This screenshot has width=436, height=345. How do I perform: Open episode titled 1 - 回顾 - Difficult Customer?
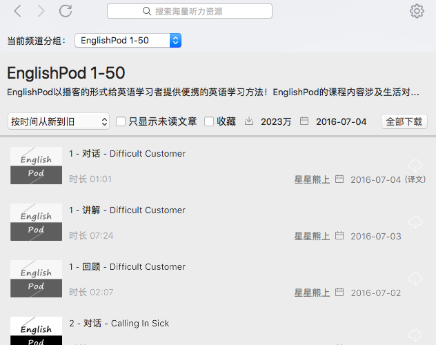(127, 266)
